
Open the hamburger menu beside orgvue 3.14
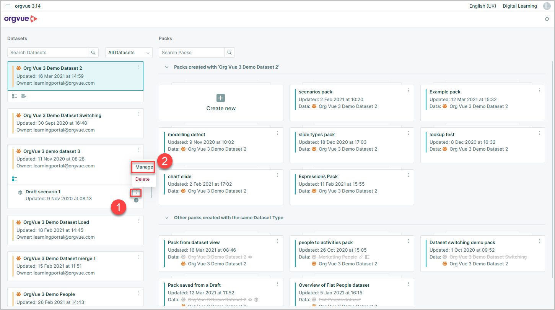tap(8, 6)
